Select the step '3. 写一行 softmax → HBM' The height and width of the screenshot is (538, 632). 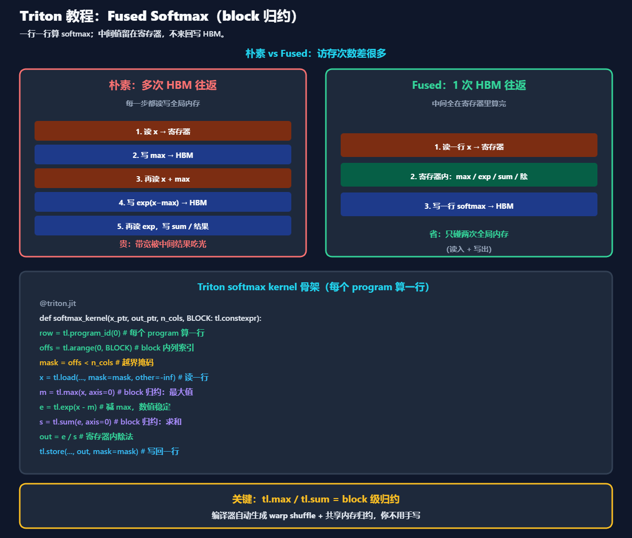[469, 204]
